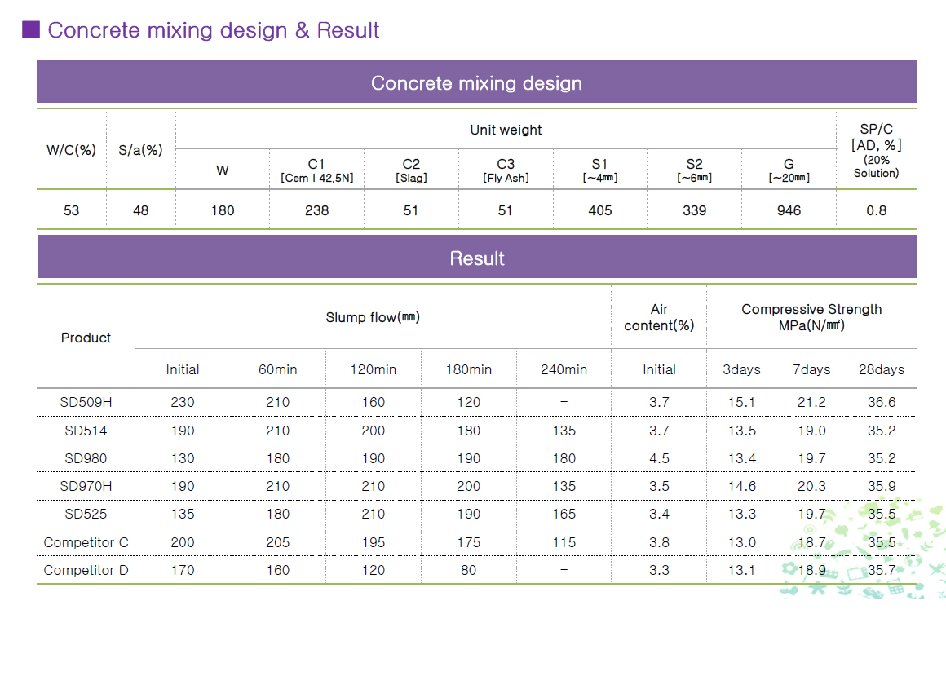Click the 'Concrete mixing design & Result' heading
This screenshot has width=946, height=698.
(x=213, y=30)
